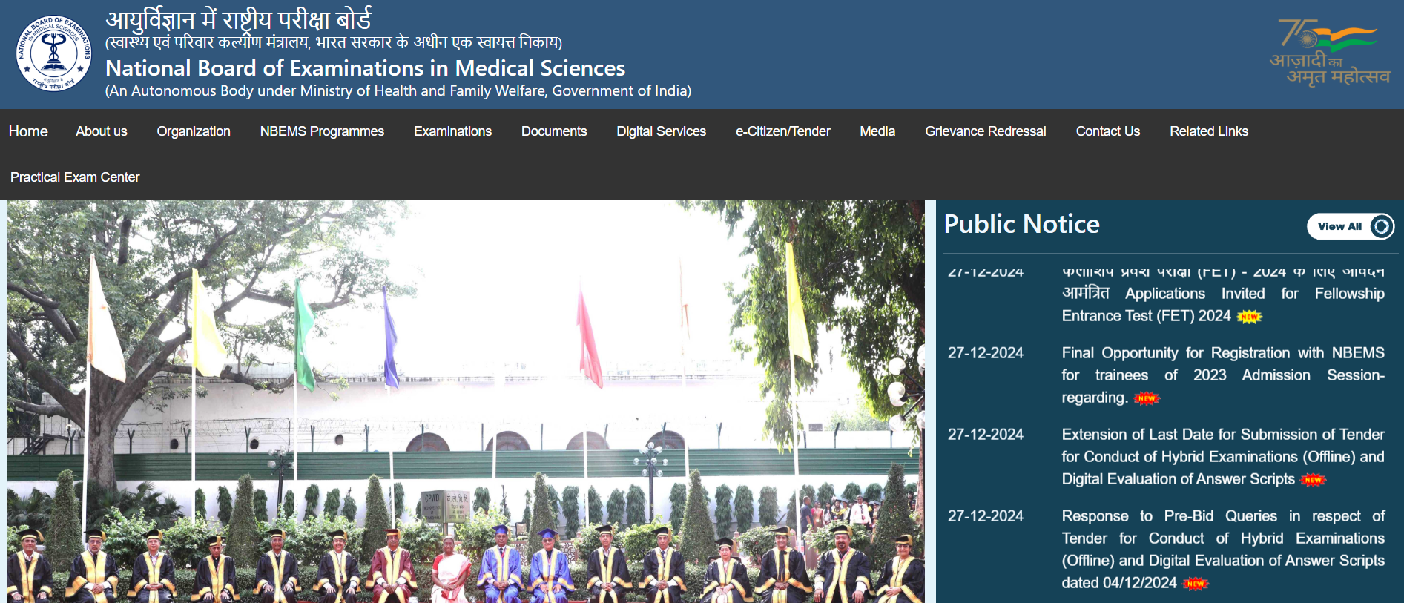
Task: Open the Media menu item
Action: [877, 131]
